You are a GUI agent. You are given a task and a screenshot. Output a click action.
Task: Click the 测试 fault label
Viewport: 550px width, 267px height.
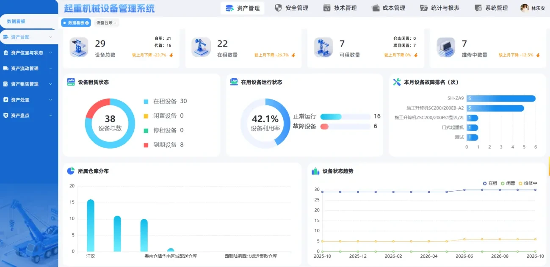459,137
